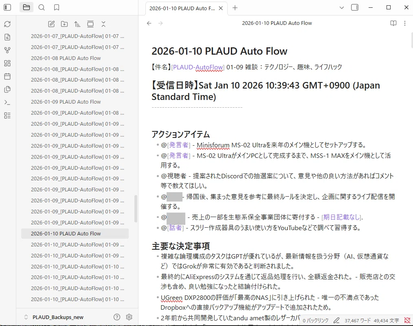
Task: Open the command palette terminal icon
Action: (x=7, y=102)
